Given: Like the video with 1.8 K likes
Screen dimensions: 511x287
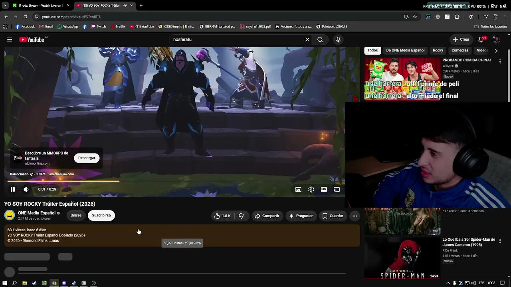Looking at the screenshot, I should pyautogui.click(x=222, y=216).
